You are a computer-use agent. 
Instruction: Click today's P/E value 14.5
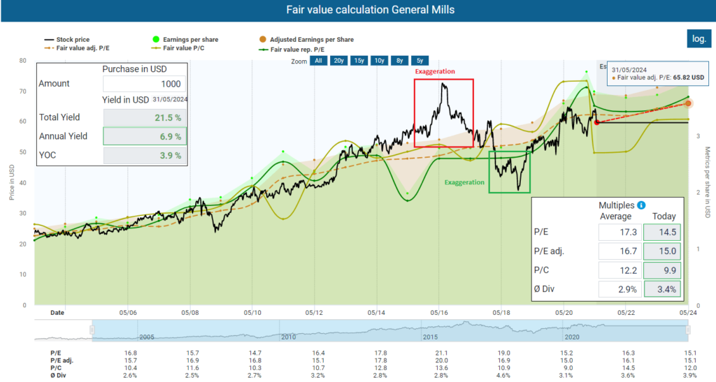tap(662, 232)
